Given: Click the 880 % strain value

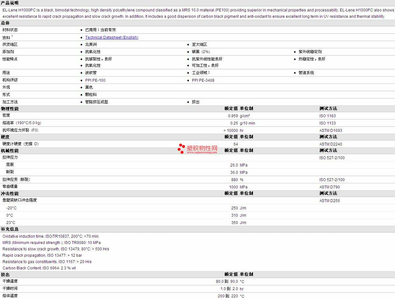Looking at the screenshot, I should 237,180.
